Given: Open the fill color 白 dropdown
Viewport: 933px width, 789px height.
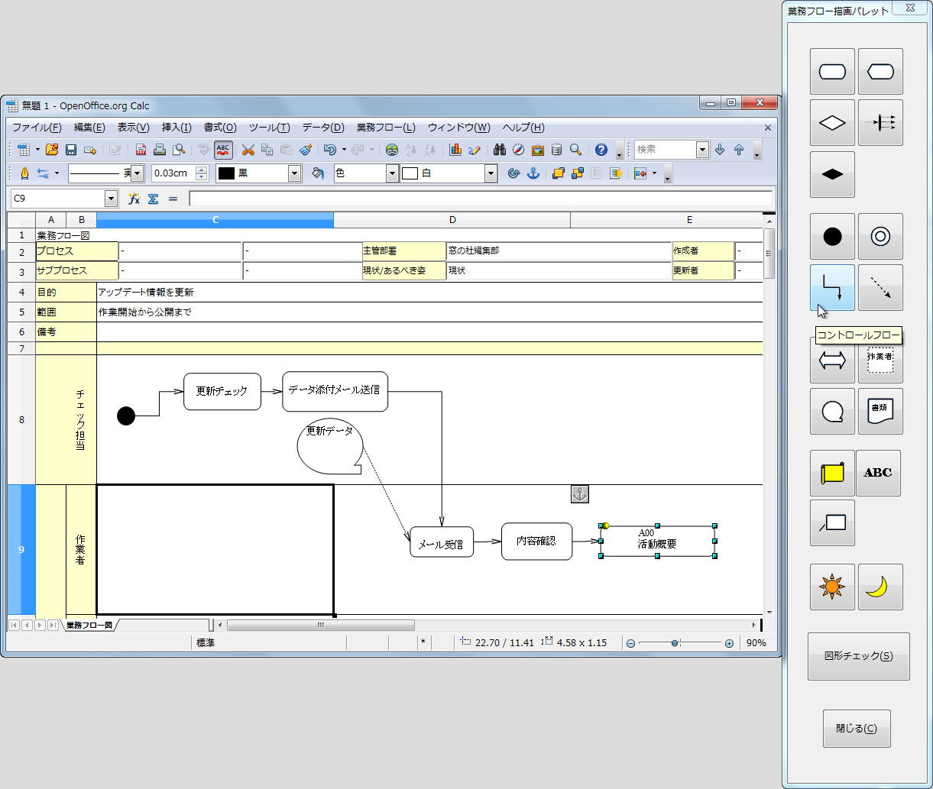Looking at the screenshot, I should tap(491, 173).
